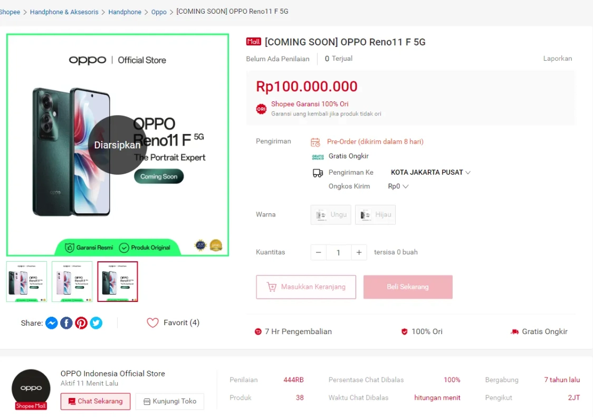The height and width of the screenshot is (417, 593).
Task: Share product on Twitter
Action: point(96,323)
